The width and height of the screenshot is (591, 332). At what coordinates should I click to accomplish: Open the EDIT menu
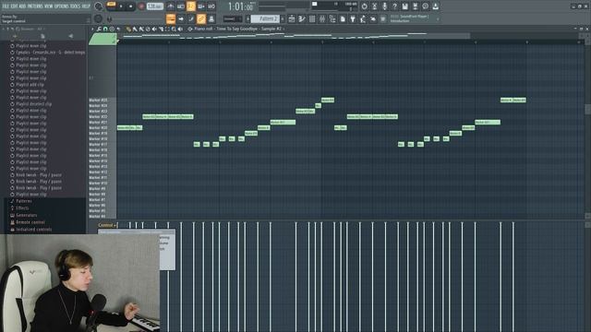click(x=14, y=6)
